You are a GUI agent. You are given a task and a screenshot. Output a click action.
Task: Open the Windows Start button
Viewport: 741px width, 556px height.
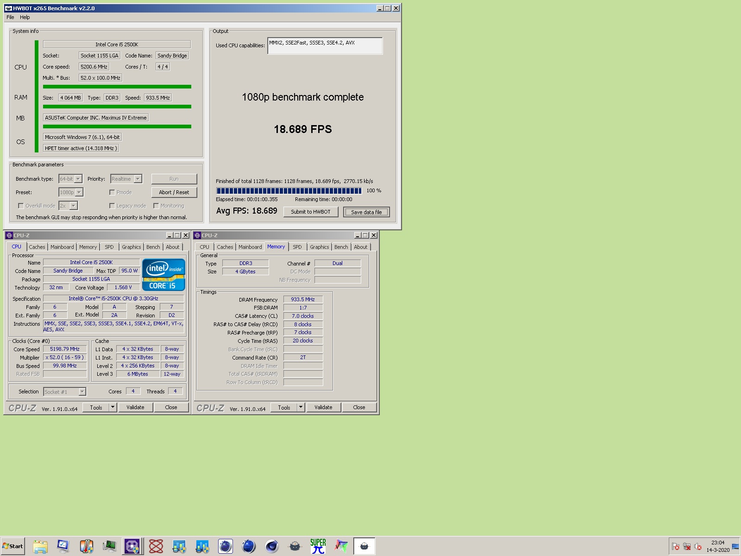(x=13, y=546)
